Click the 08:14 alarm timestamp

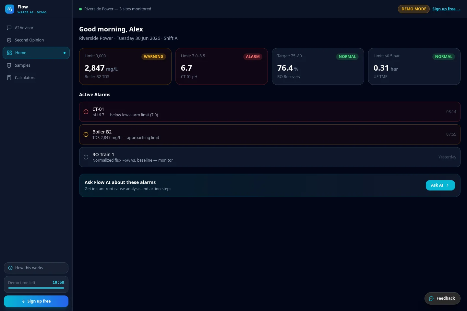[451, 112]
